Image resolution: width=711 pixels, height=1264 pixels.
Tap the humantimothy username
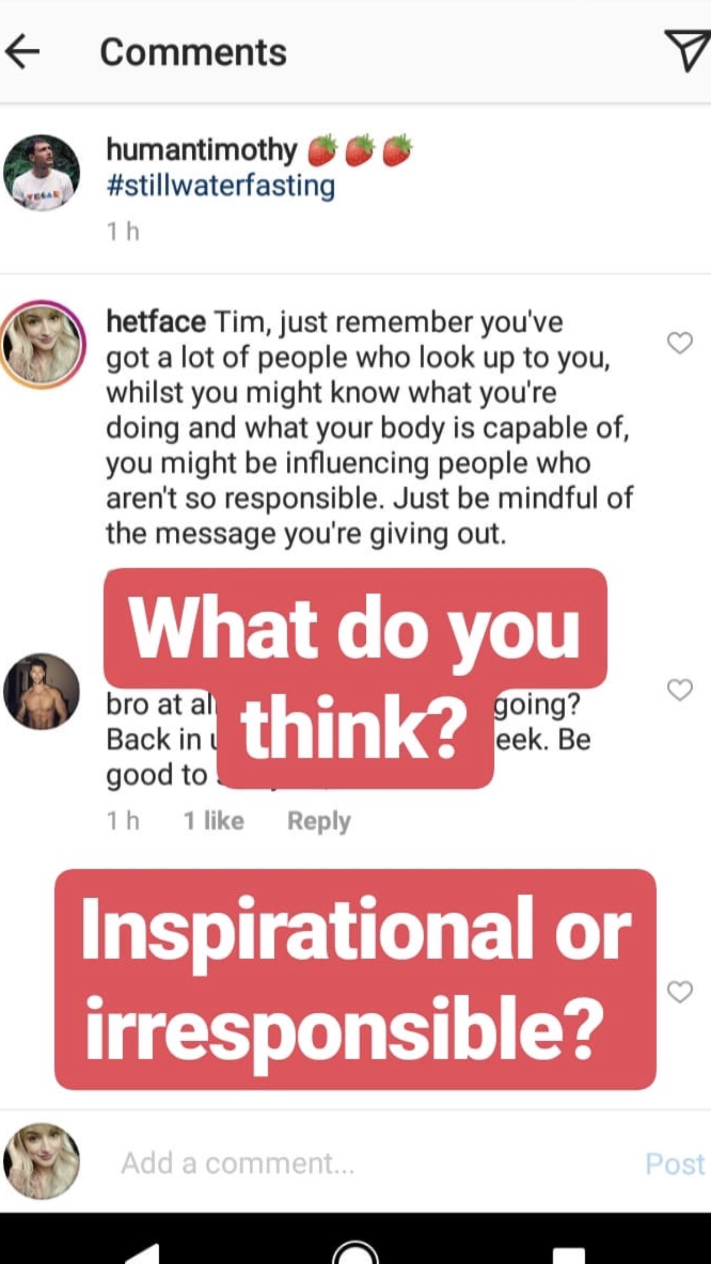point(202,150)
